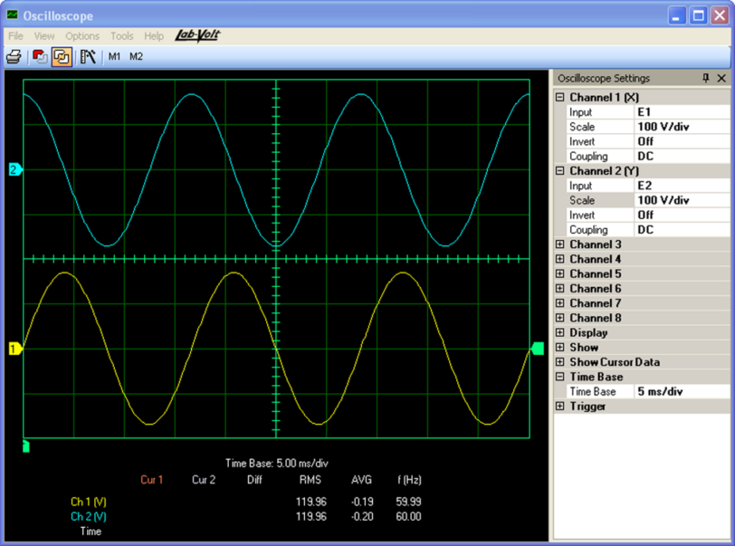Click the M2 memory button
Screen dimensions: 735x546
coord(136,57)
